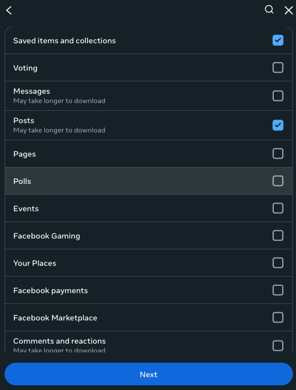Select the Pages checkbox
The height and width of the screenshot is (390, 296).
[x=278, y=154]
